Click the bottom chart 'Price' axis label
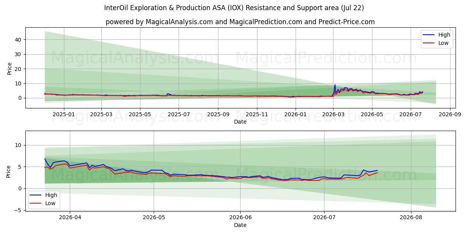 pyautogui.click(x=9, y=171)
